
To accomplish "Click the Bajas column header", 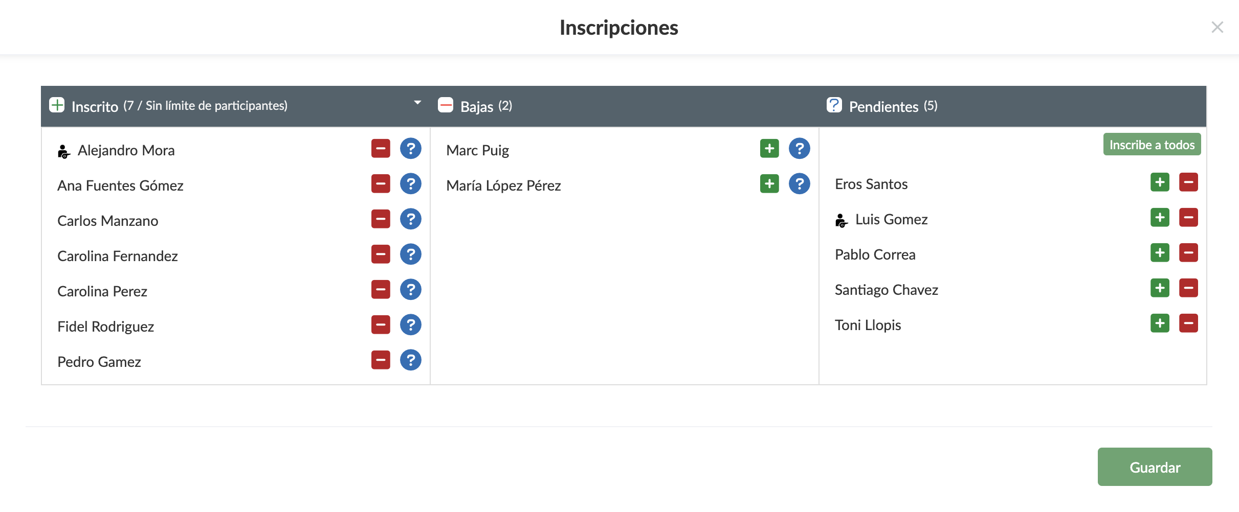I will click(x=476, y=106).
